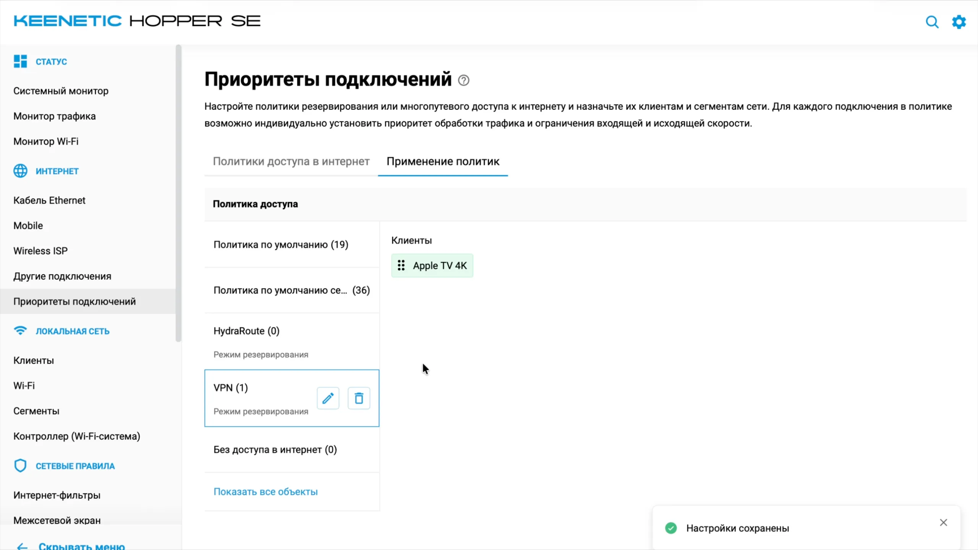Image resolution: width=978 pixels, height=550 pixels.
Task: Click the Apple TV 4K client chip
Action: click(432, 265)
